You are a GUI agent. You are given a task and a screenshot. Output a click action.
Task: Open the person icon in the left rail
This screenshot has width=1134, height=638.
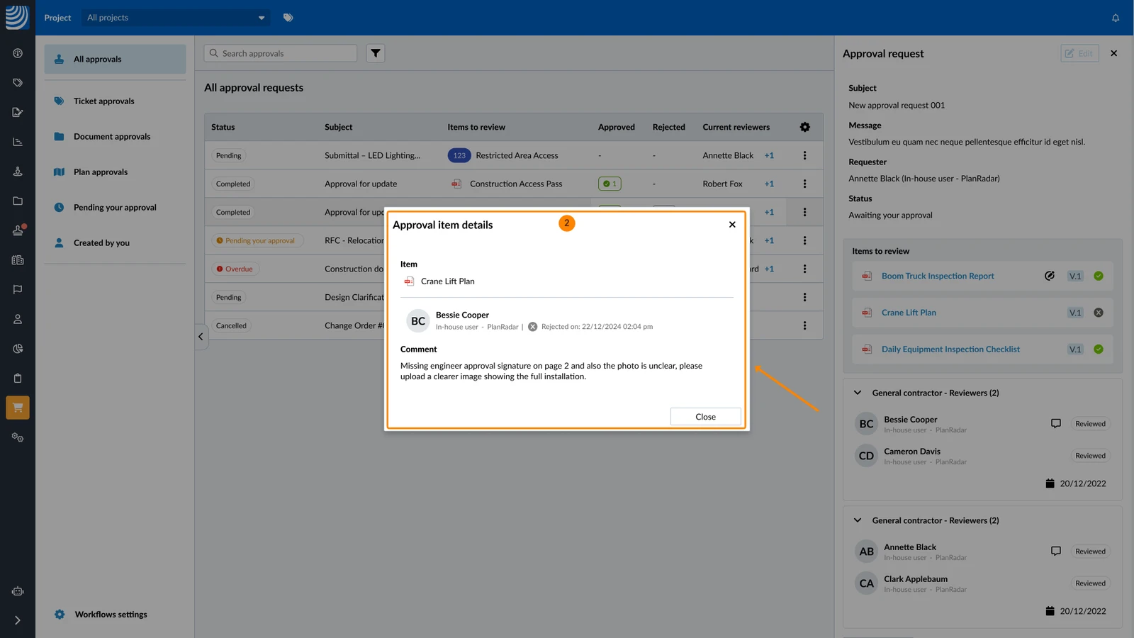[x=18, y=319]
